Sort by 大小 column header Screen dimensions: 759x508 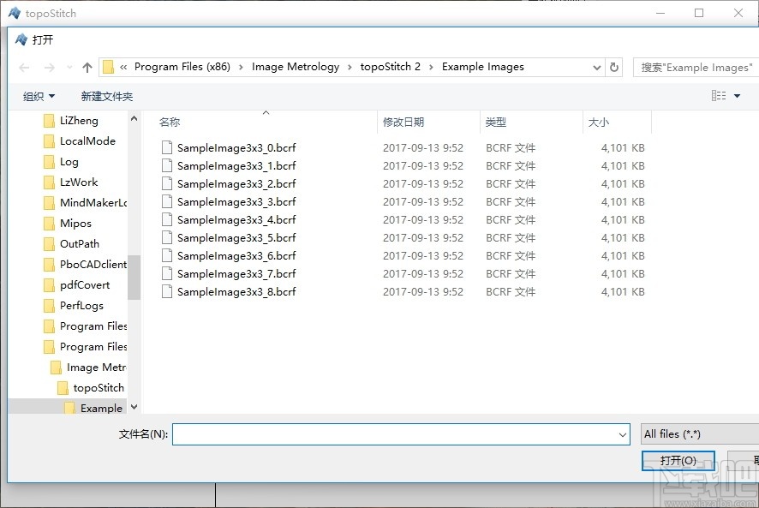coord(598,122)
